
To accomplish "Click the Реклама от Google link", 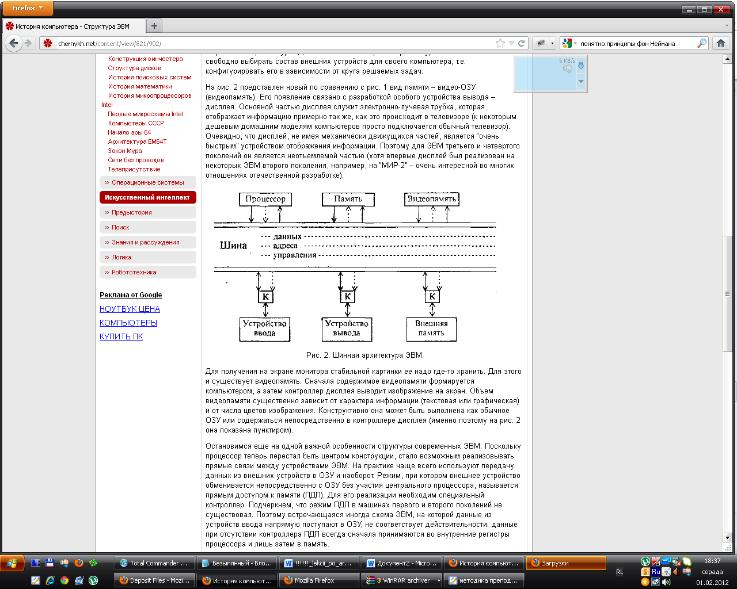I will tap(131, 295).
